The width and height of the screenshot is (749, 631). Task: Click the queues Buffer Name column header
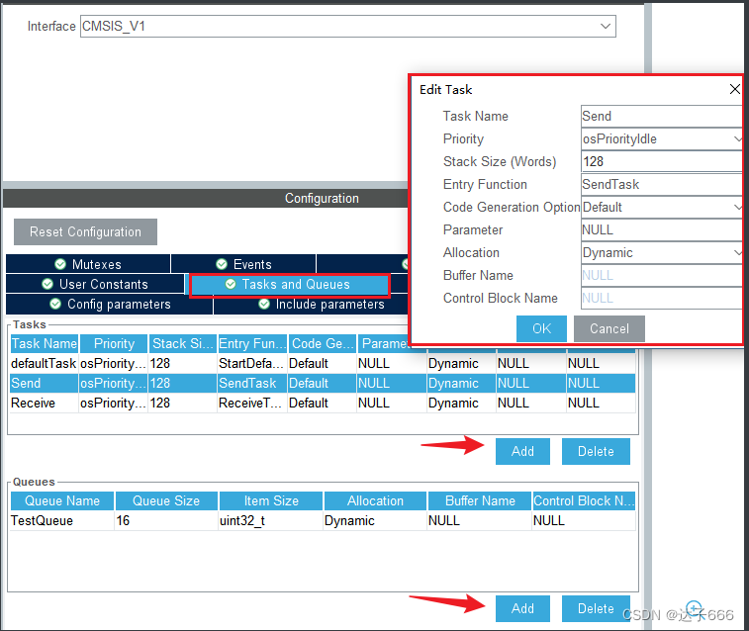pos(480,500)
